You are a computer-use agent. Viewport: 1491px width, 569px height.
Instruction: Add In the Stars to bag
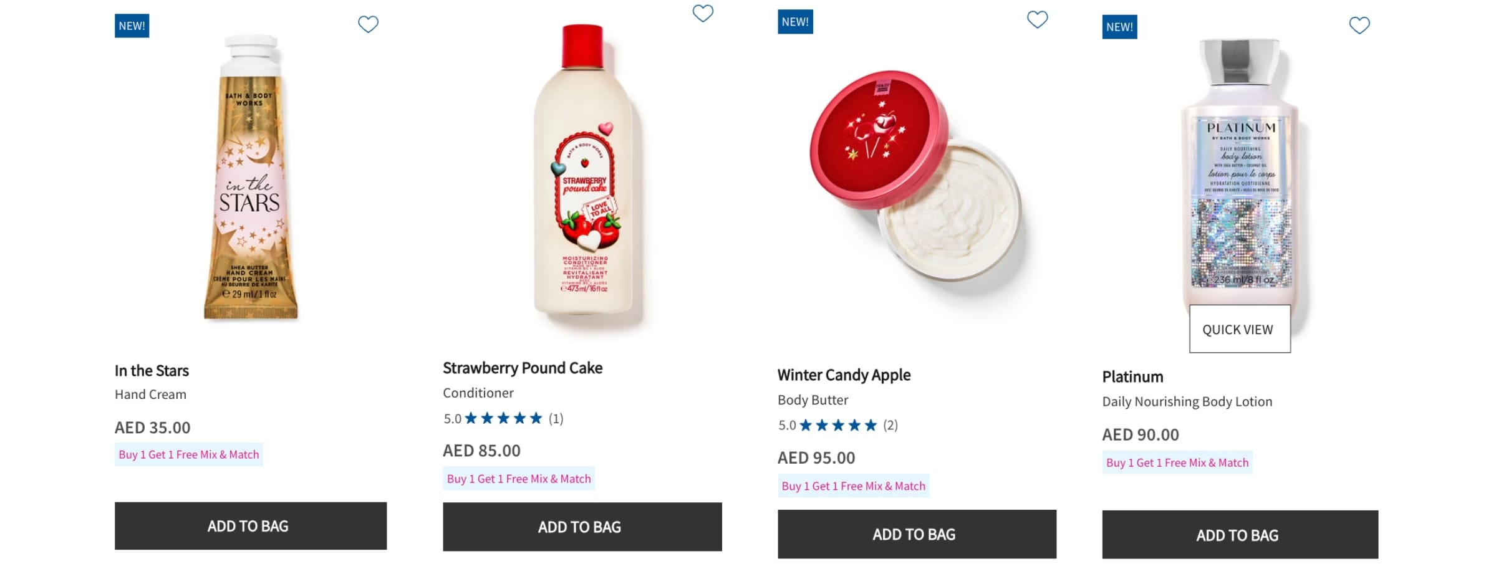click(x=250, y=526)
